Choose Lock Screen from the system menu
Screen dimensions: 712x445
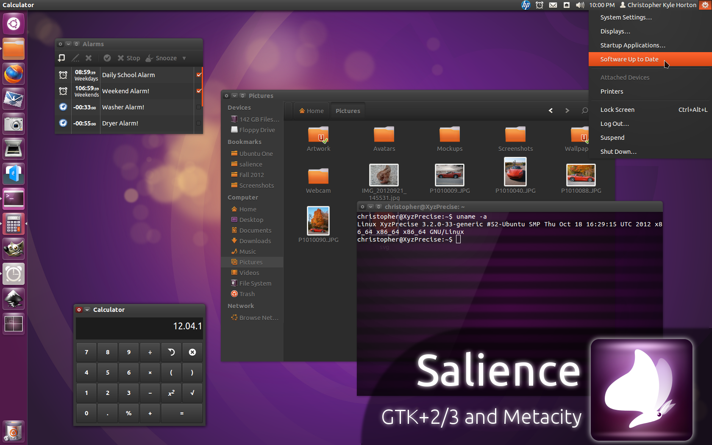coord(650,110)
